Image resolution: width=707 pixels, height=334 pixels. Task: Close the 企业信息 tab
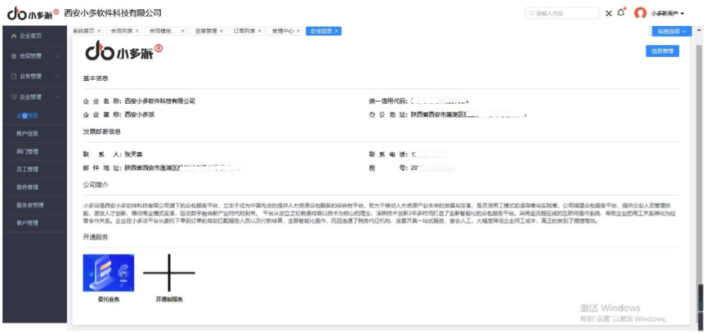pyautogui.click(x=337, y=31)
